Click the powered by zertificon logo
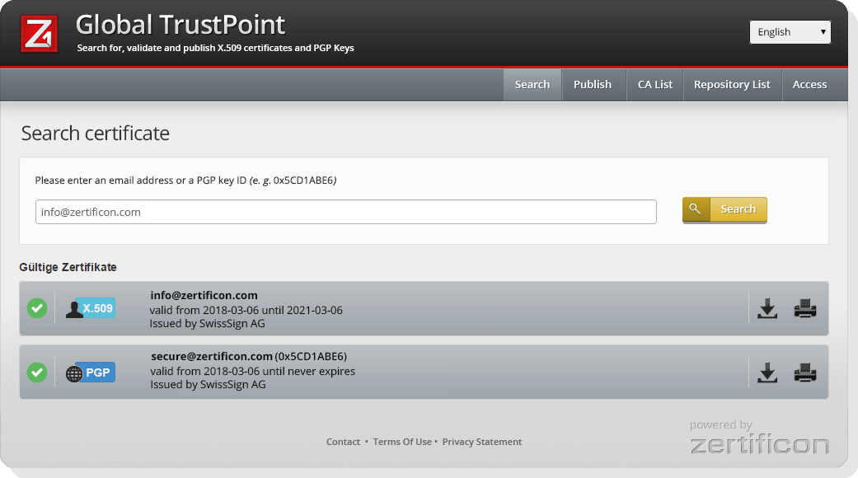The width and height of the screenshot is (858, 478). 759,438
